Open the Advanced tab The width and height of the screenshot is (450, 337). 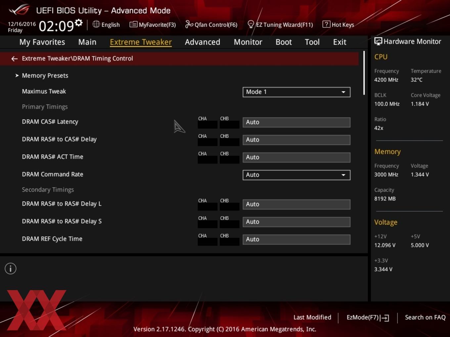coord(202,42)
